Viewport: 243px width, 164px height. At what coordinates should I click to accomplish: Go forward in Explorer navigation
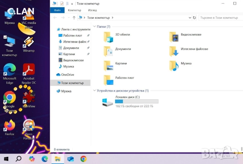pyautogui.click(x=63, y=18)
